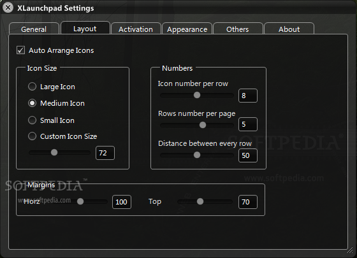The image size is (357, 258).
Task: Toggle the Auto Arrange Icons checkbox
Action: pyautogui.click(x=20, y=50)
